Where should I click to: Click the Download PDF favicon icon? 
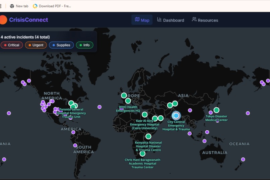pyautogui.click(x=35, y=6)
